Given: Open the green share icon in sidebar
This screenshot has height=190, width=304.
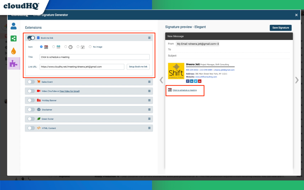Looking at the screenshot, I should (13, 38).
